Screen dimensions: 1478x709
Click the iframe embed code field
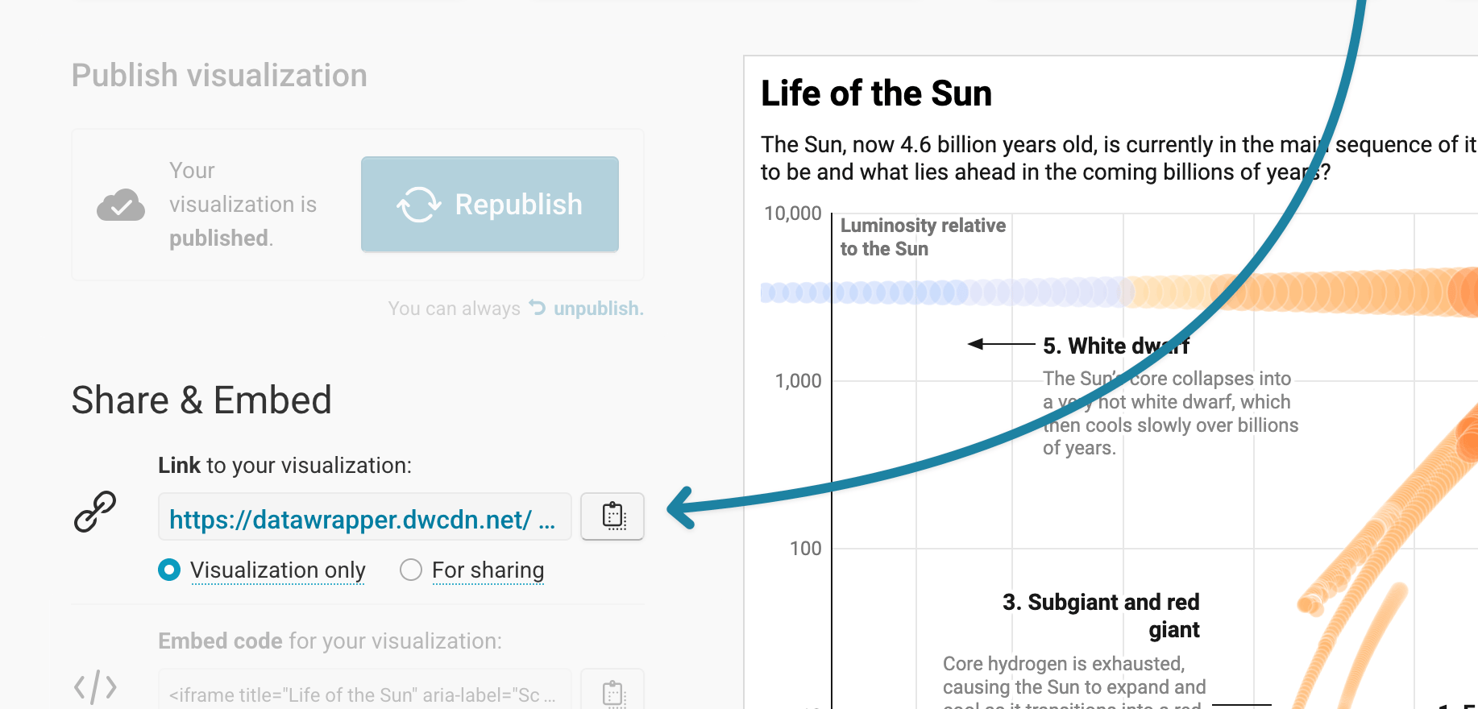364,694
